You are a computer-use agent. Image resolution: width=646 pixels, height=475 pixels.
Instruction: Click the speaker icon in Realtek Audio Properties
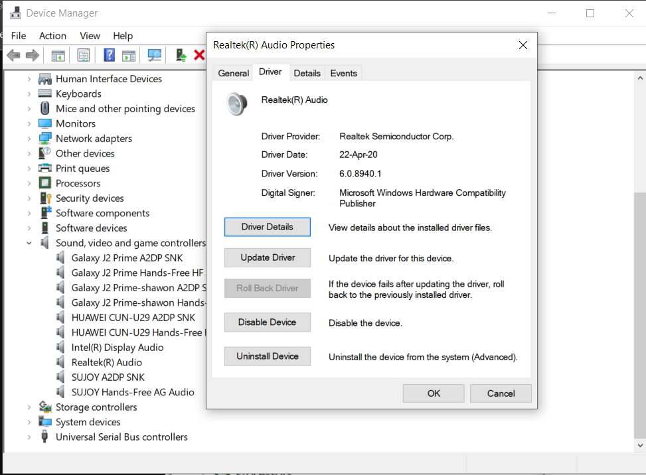click(x=237, y=103)
